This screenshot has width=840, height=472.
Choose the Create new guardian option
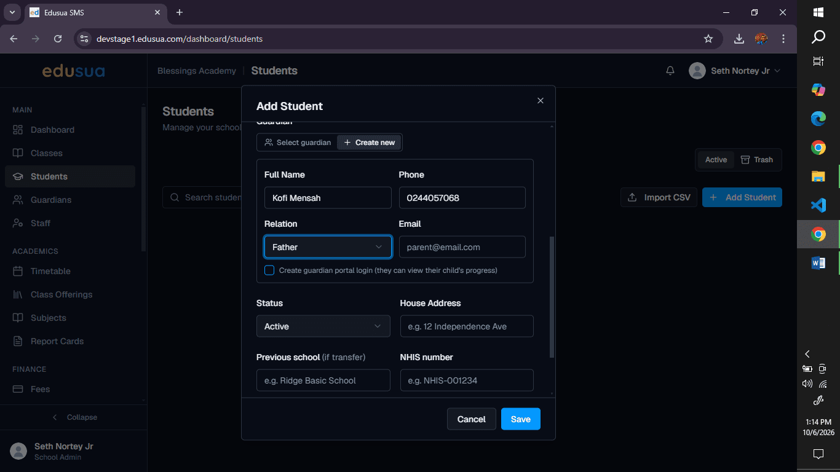pos(369,143)
